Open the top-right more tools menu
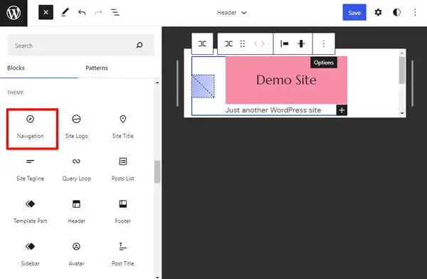This screenshot has width=427, height=279. tap(415, 13)
